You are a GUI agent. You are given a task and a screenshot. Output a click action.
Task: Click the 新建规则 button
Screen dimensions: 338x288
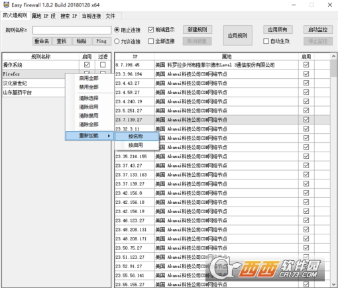coord(197,30)
